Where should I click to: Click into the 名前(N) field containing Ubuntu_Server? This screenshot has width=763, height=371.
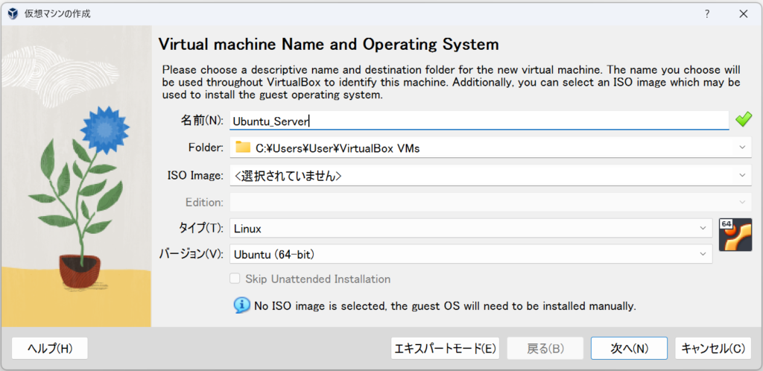[479, 121]
